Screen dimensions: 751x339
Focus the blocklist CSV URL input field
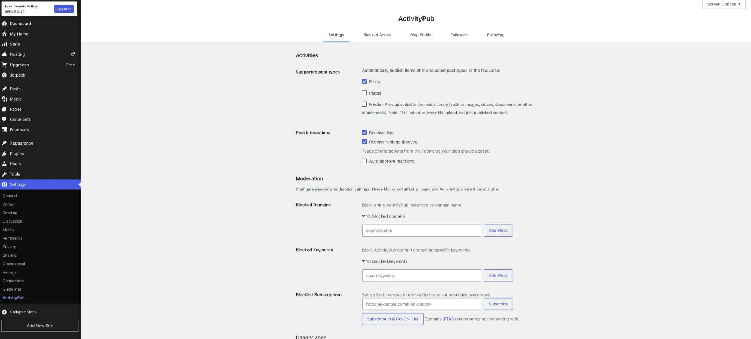click(x=421, y=304)
